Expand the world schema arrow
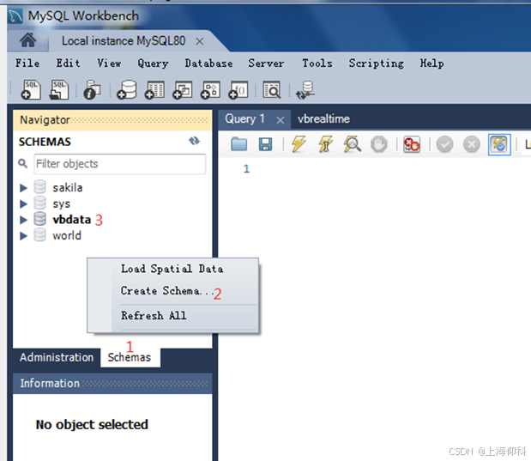Image resolution: width=531 pixels, height=461 pixels. [23, 235]
